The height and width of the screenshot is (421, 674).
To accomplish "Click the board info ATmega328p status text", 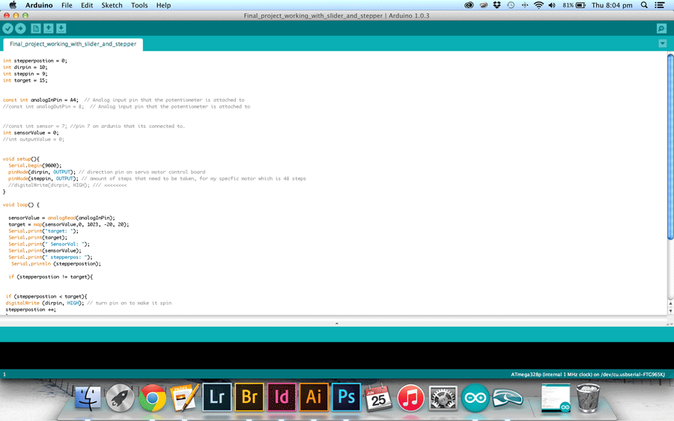I will (x=588, y=374).
